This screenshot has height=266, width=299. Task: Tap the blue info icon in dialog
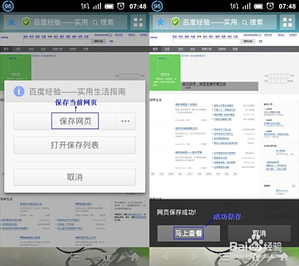click(19, 91)
